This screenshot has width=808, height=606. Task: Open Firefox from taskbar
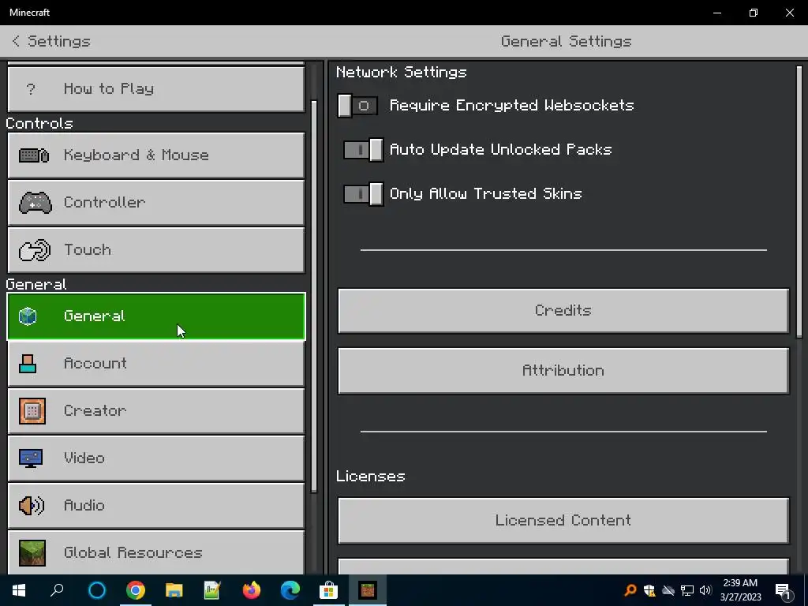[x=252, y=590]
